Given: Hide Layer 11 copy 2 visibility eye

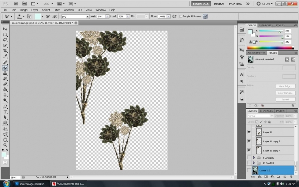Looking at the screenshot, I should [x=249, y=141].
